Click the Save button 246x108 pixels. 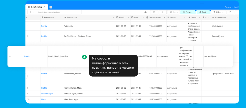click(x=173, y=12)
